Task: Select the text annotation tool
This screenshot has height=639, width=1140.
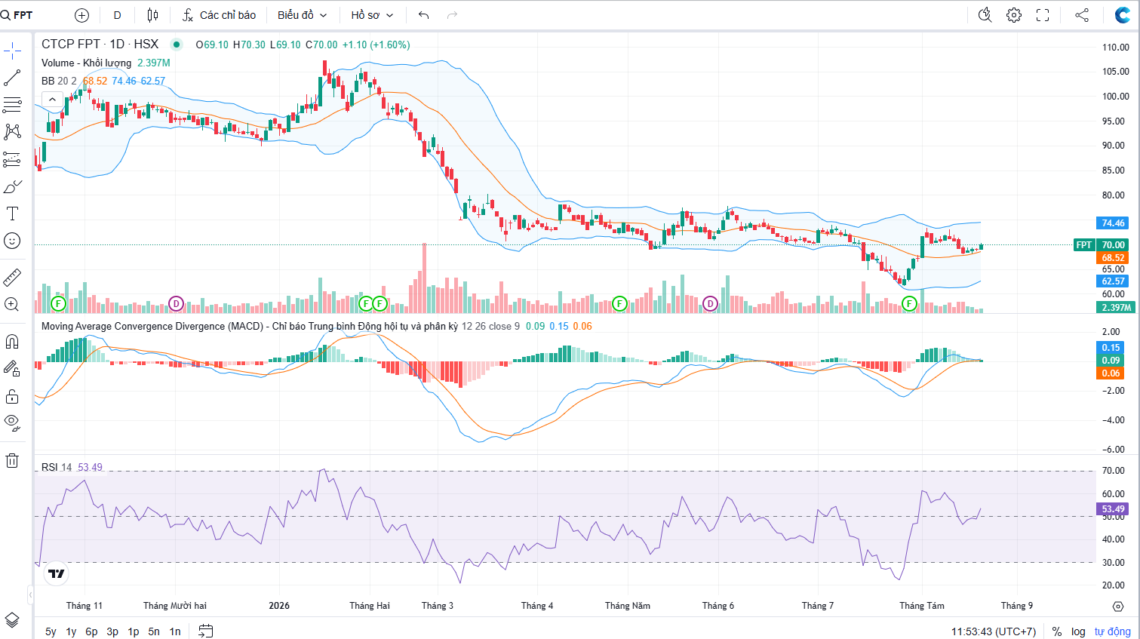Action: click(12, 214)
